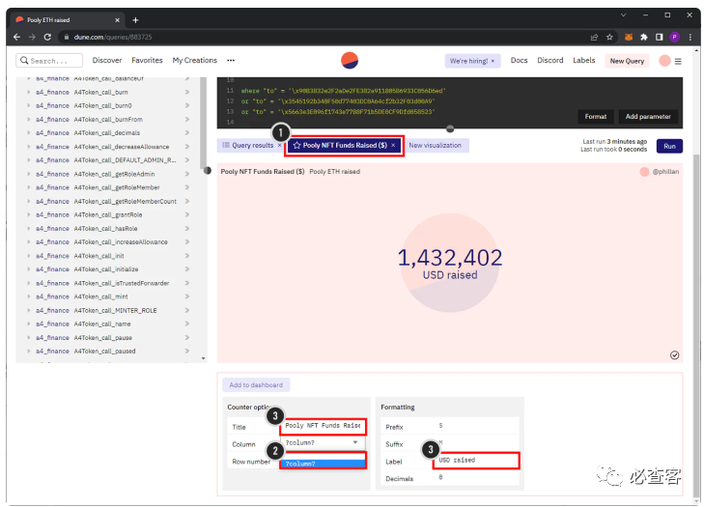This screenshot has height=507, width=704.
Task: Open the Docs link
Action: click(519, 60)
